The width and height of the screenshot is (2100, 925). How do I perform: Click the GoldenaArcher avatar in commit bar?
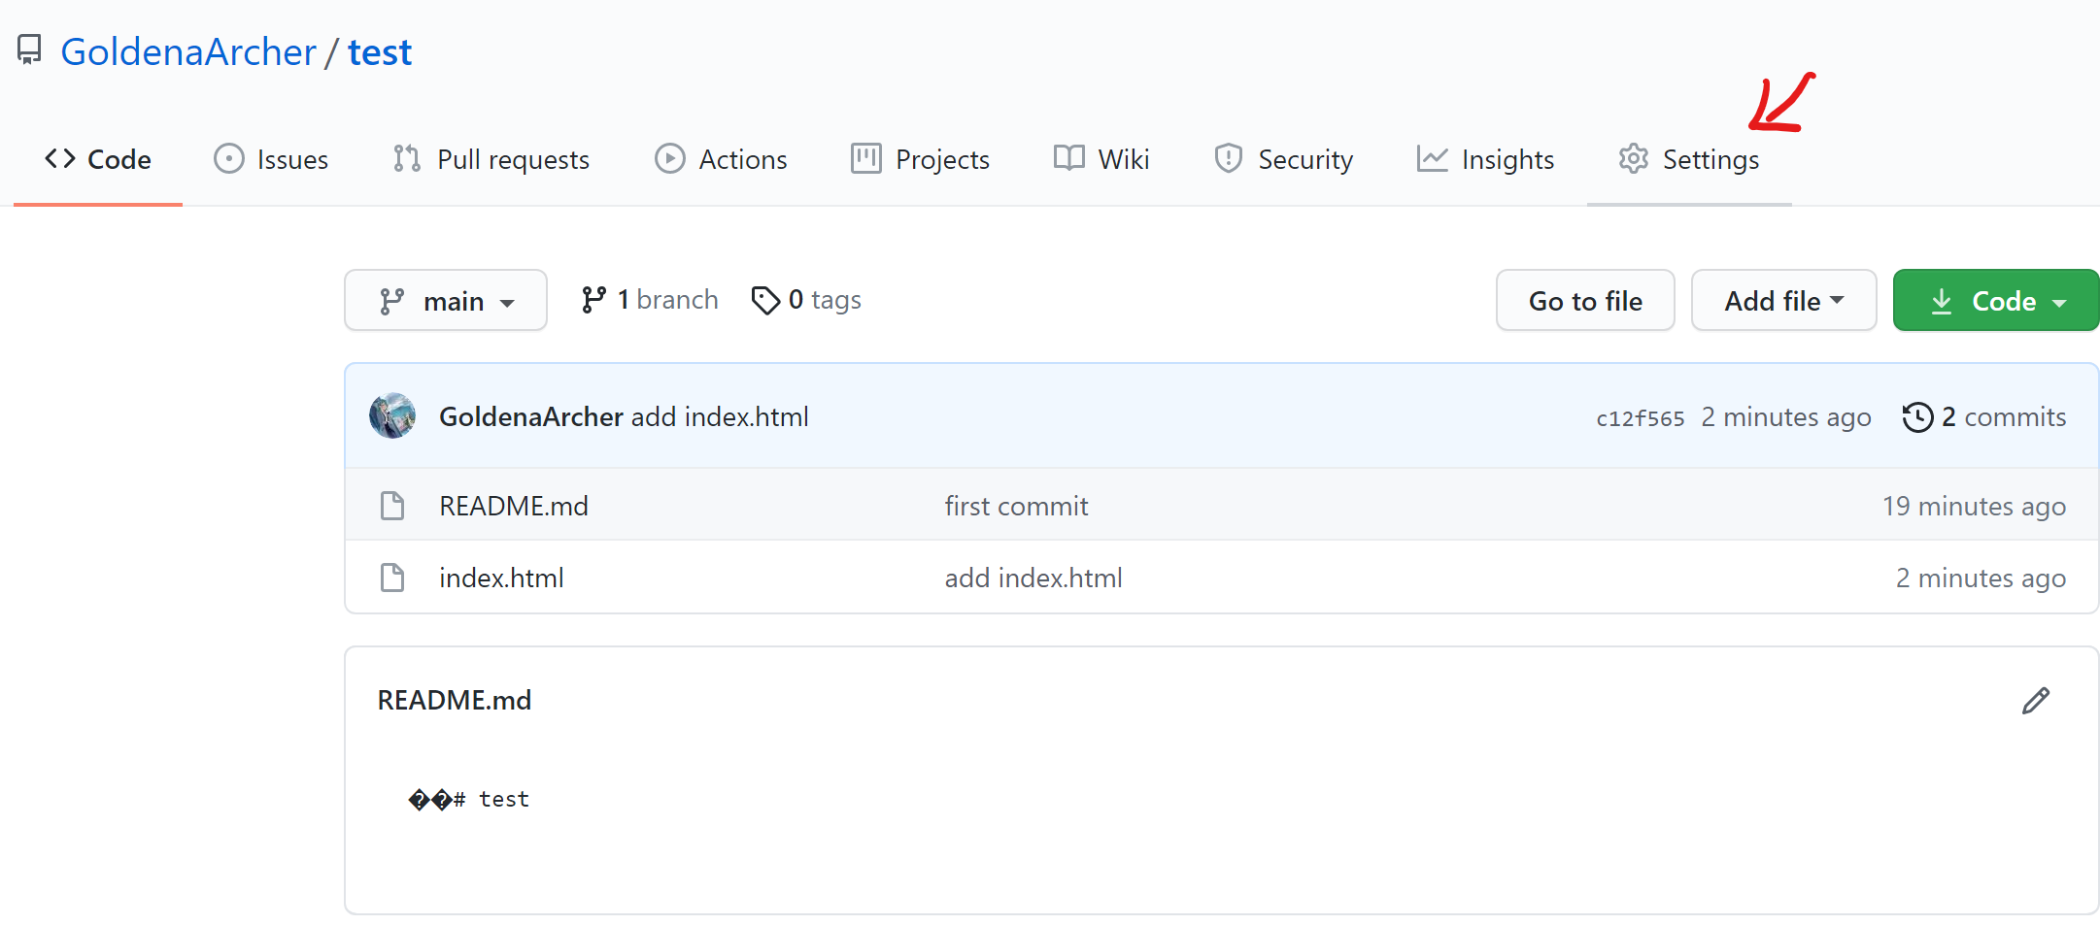pyautogui.click(x=392, y=416)
